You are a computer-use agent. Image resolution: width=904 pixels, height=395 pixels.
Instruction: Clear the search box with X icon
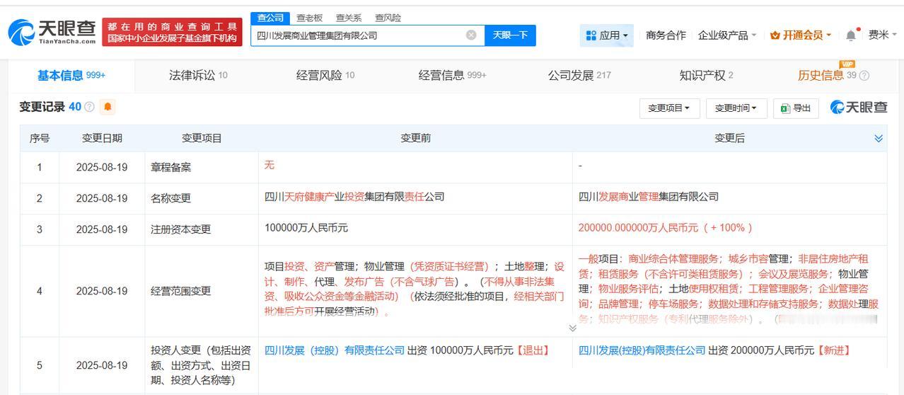pos(471,35)
